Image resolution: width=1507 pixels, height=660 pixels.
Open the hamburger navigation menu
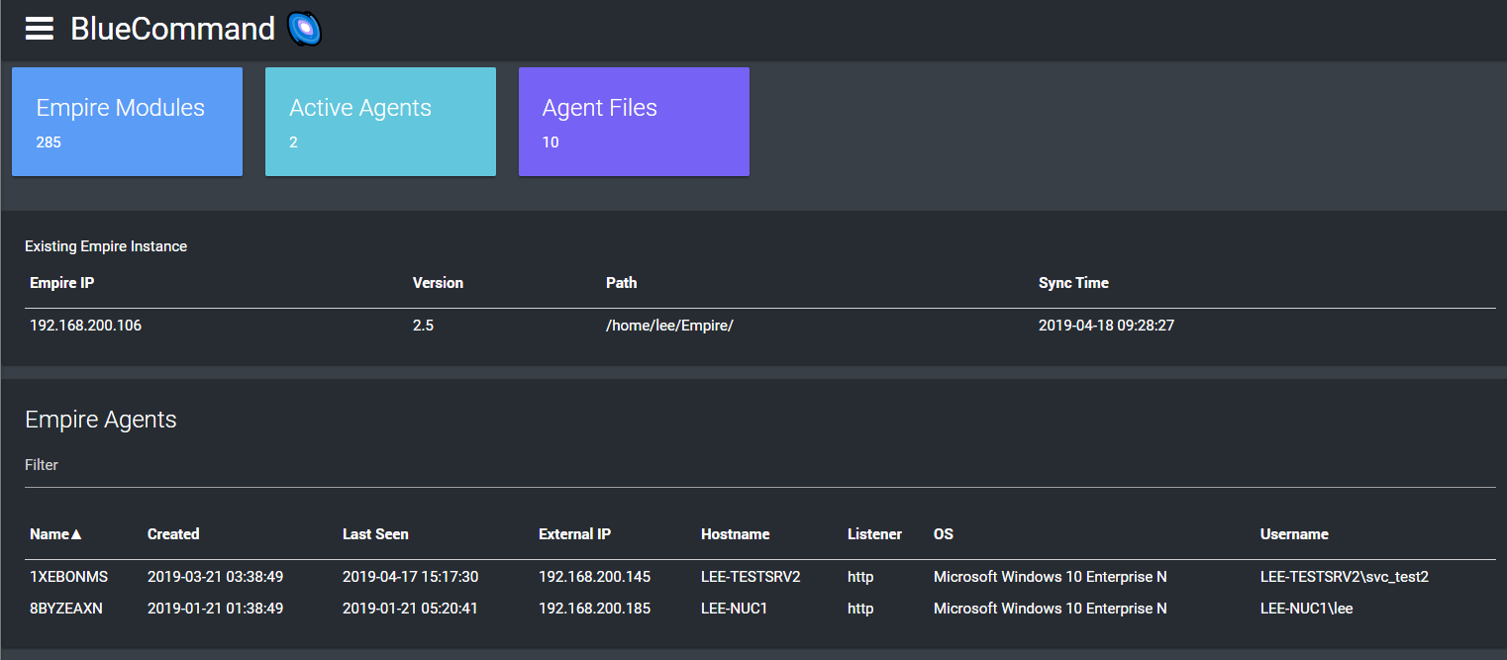click(x=40, y=29)
